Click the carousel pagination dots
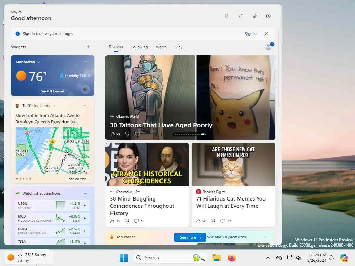The height and width of the screenshot is (266, 355). [x=190, y=134]
